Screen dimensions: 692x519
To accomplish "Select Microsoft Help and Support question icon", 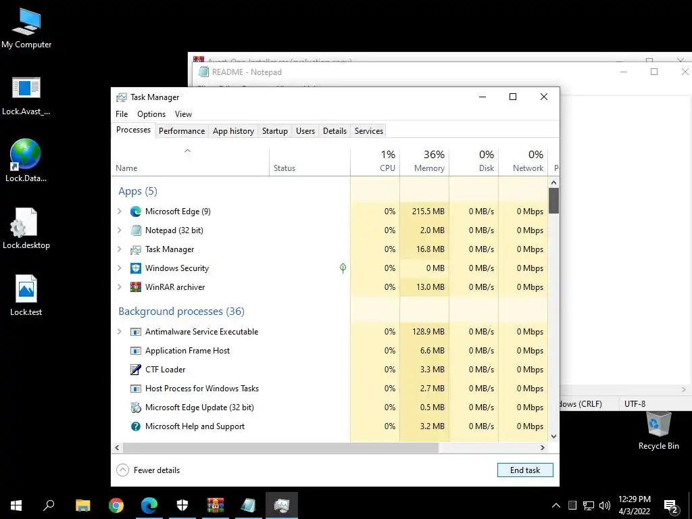I will click(x=135, y=426).
